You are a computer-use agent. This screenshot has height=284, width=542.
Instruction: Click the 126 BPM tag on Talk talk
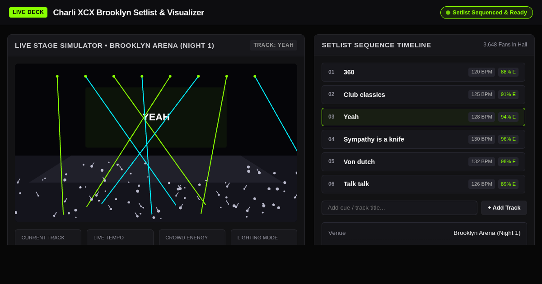pyautogui.click(x=481, y=184)
